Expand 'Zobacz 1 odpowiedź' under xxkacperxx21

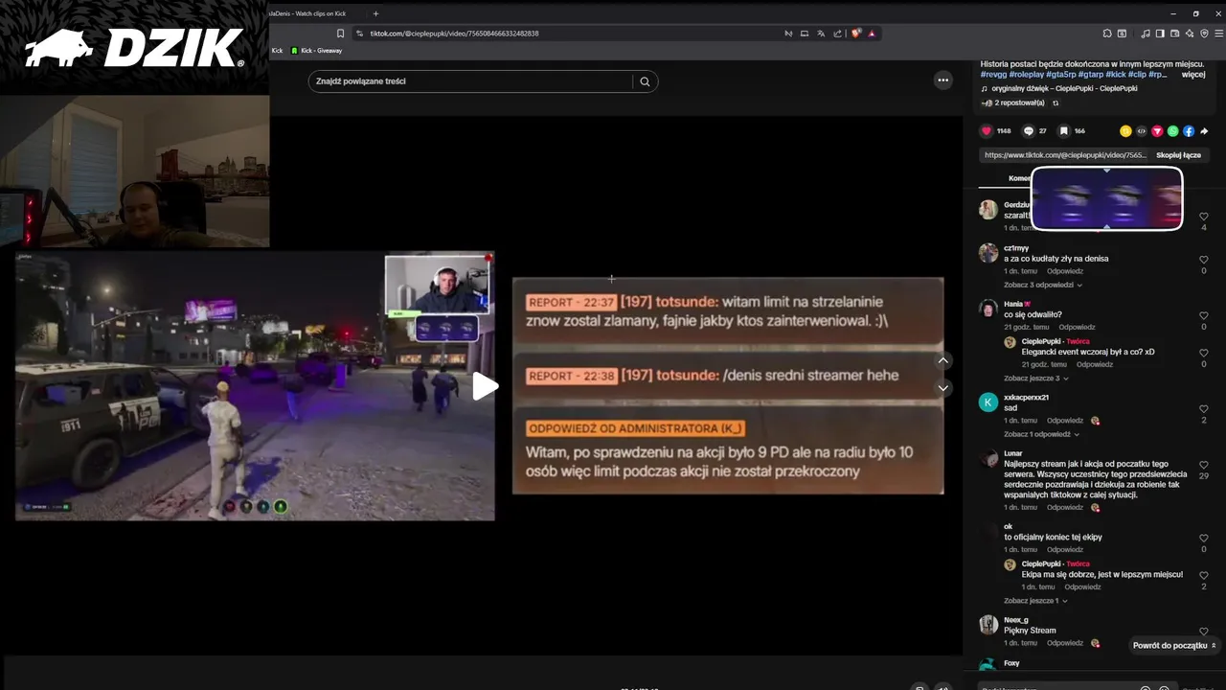pos(1043,434)
